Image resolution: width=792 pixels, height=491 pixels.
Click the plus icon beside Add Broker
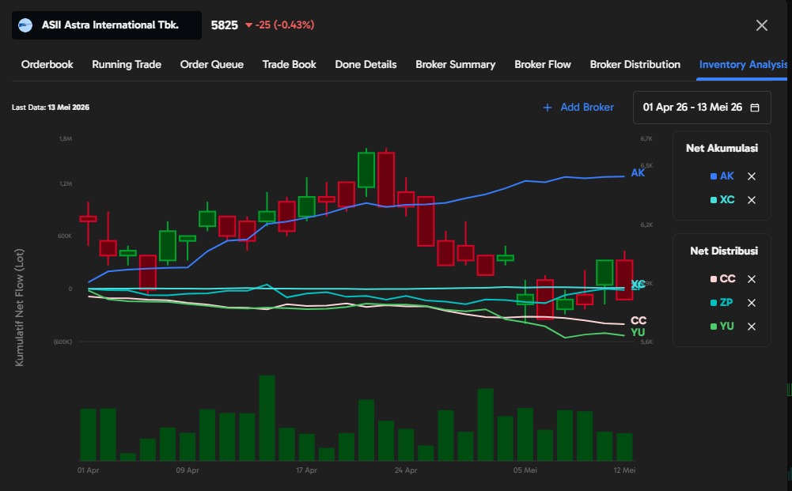point(547,108)
